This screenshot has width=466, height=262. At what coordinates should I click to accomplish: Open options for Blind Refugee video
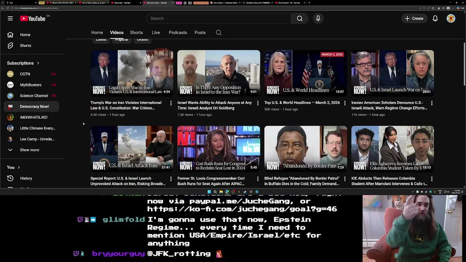(345, 179)
